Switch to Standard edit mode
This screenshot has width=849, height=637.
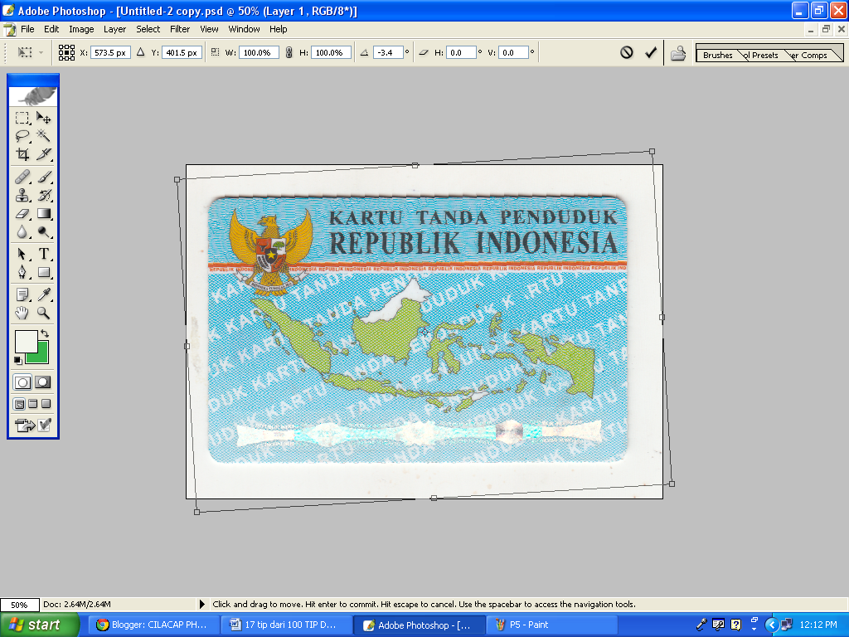click(x=22, y=382)
